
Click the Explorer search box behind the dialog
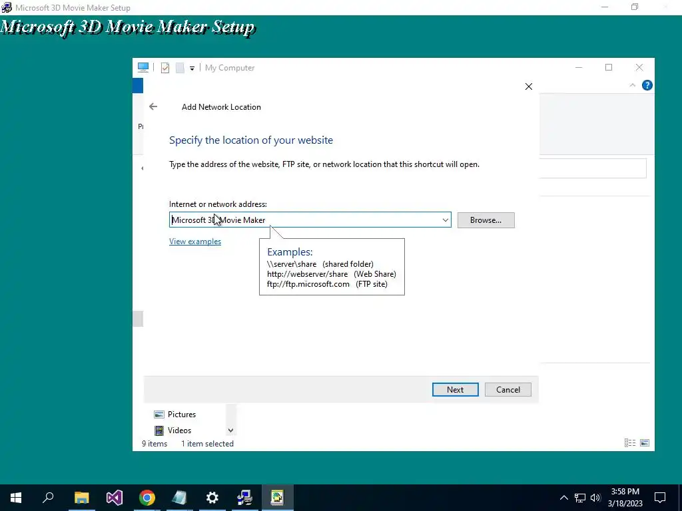pos(593,168)
